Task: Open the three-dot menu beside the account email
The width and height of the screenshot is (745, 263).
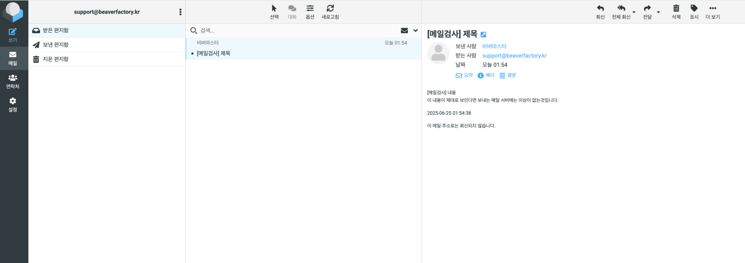Action: 180,12
